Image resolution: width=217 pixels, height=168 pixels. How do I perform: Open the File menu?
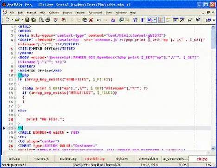pos(12,13)
